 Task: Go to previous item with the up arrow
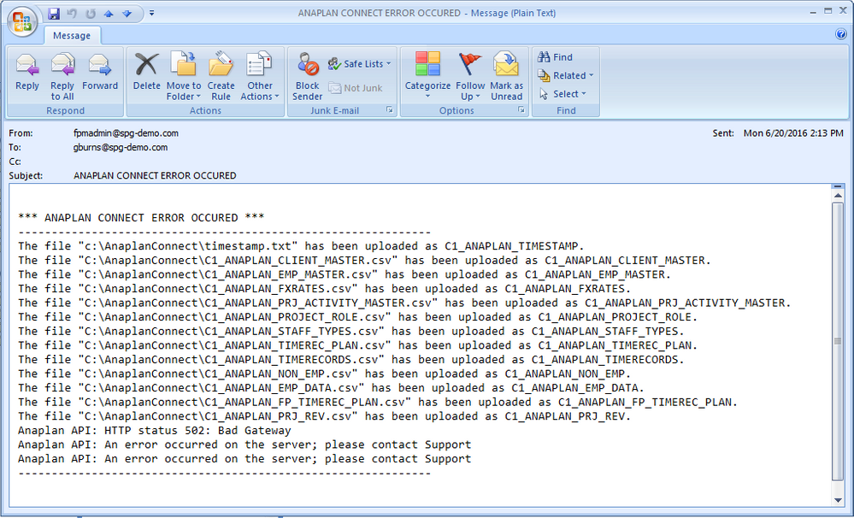109,14
